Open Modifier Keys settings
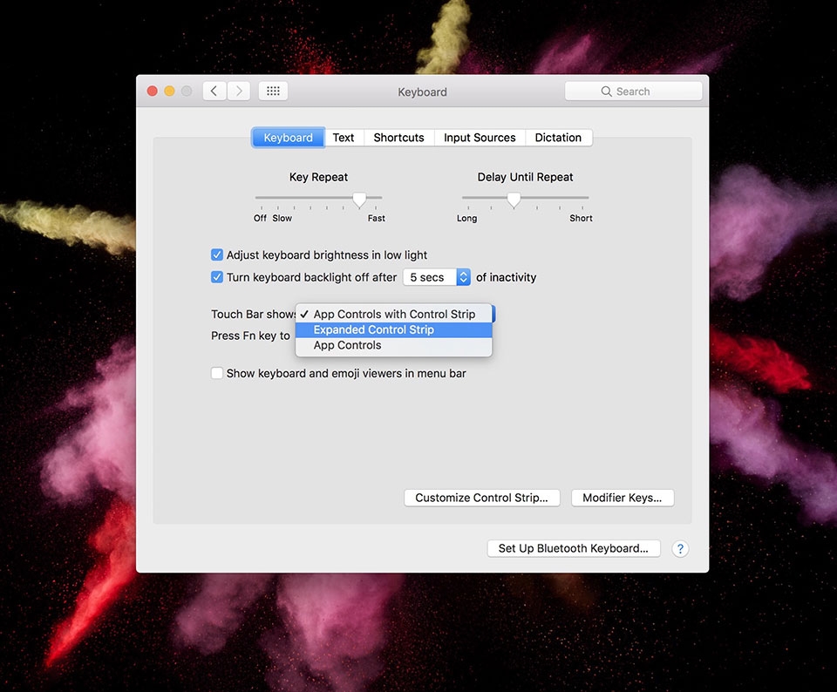This screenshot has height=692, width=837. (623, 498)
